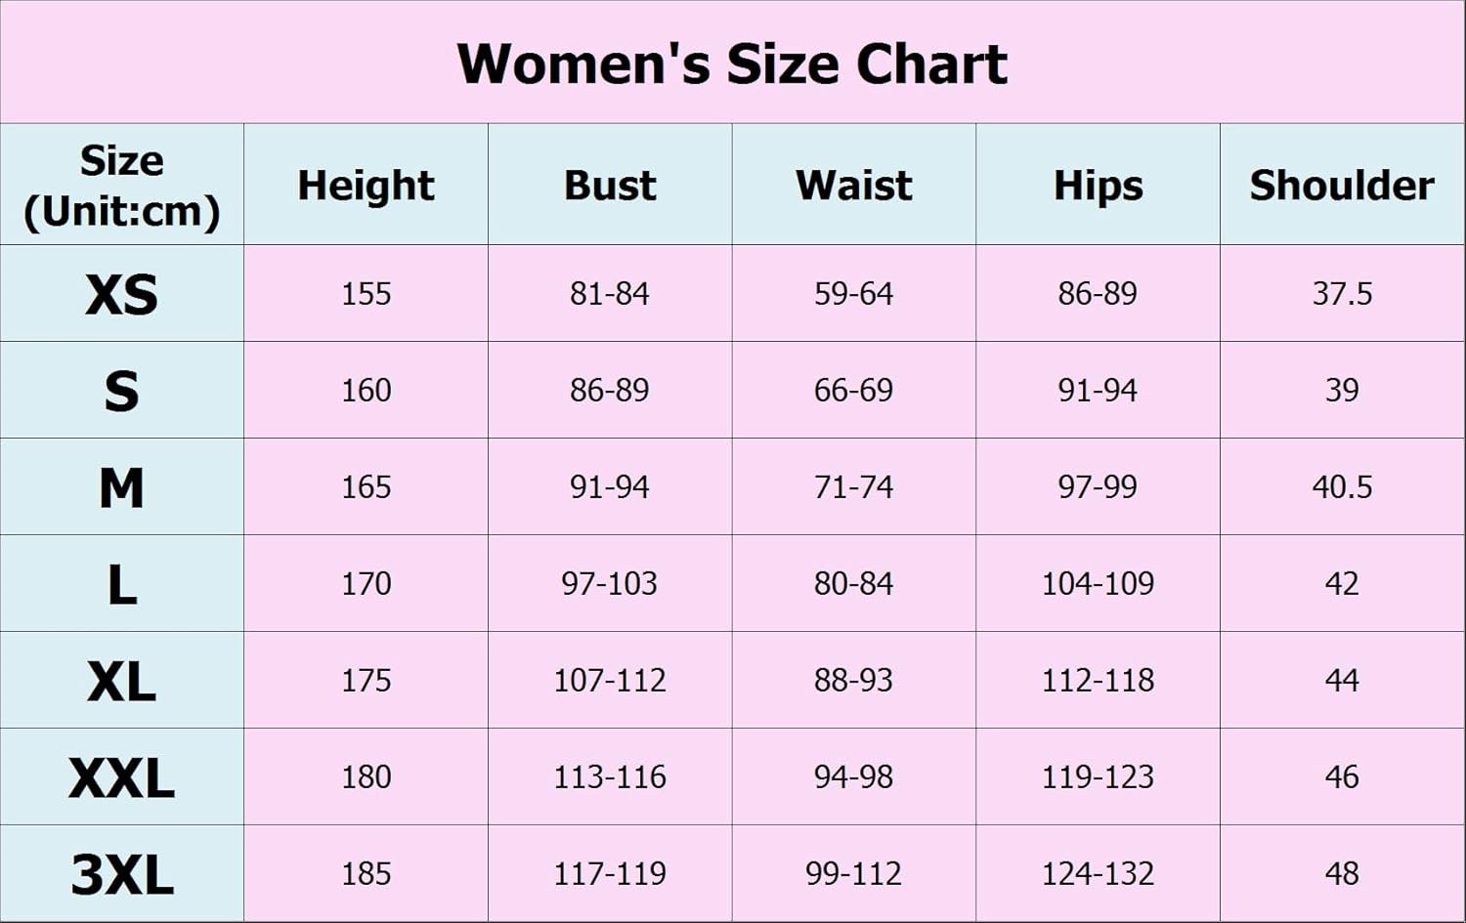Click the hips value 124-132
The width and height of the screenshot is (1466, 923).
point(1098,874)
